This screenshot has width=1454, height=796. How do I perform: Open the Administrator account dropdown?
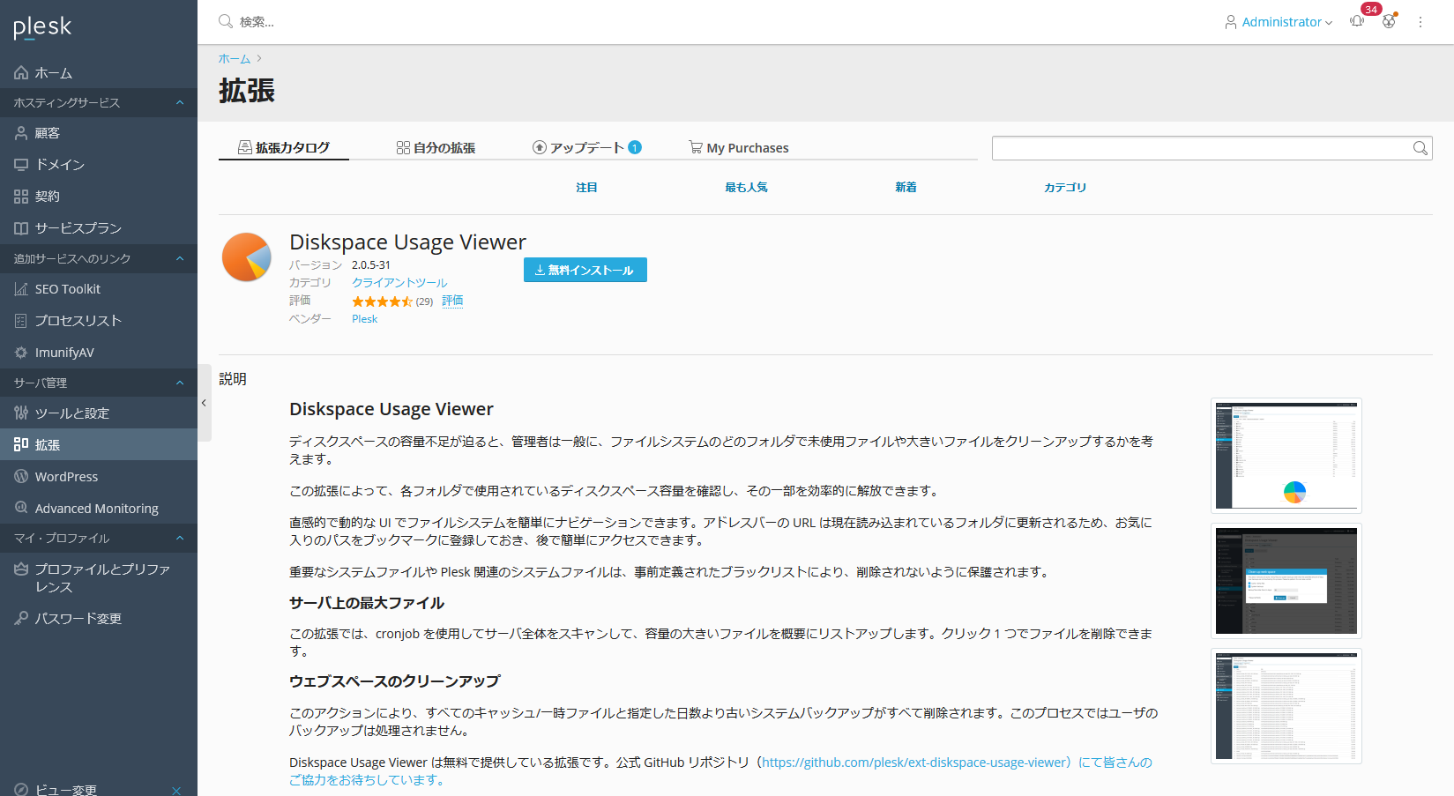(x=1279, y=22)
